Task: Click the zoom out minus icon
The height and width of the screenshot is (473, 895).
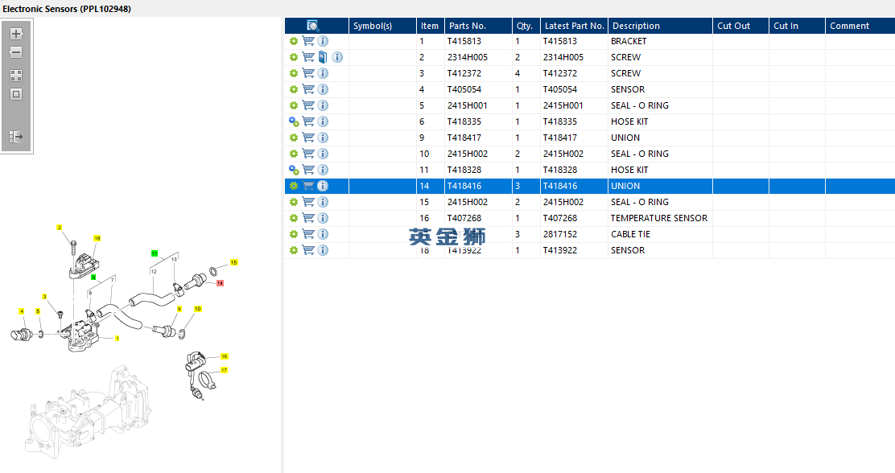Action: tap(16, 52)
